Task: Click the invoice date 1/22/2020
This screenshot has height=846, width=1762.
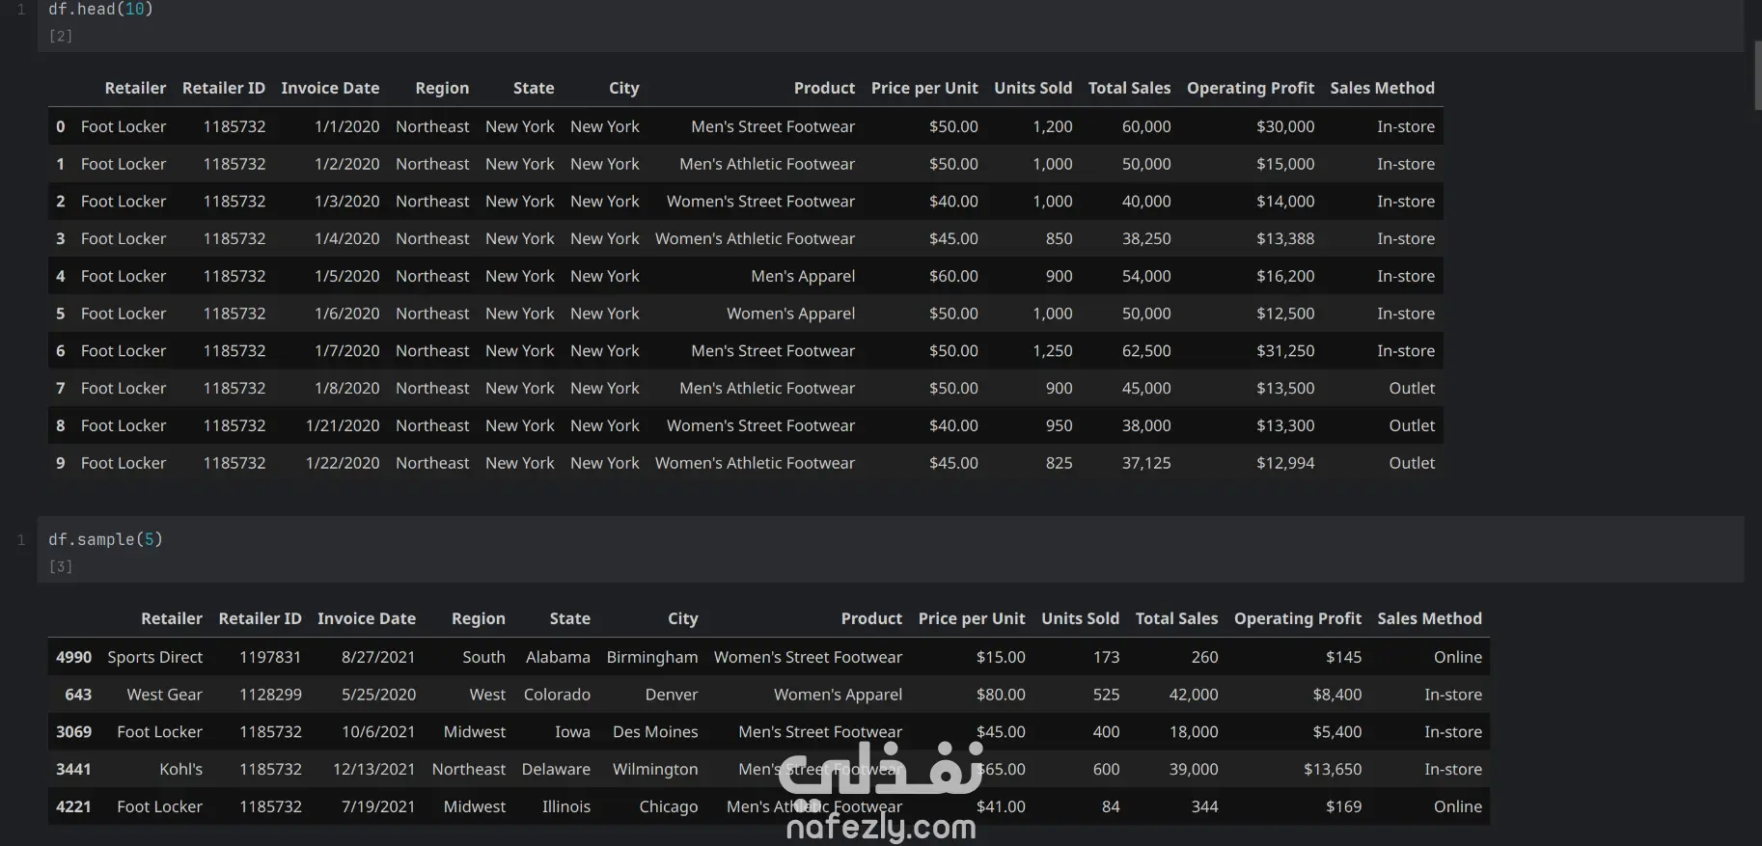Action: click(x=343, y=463)
